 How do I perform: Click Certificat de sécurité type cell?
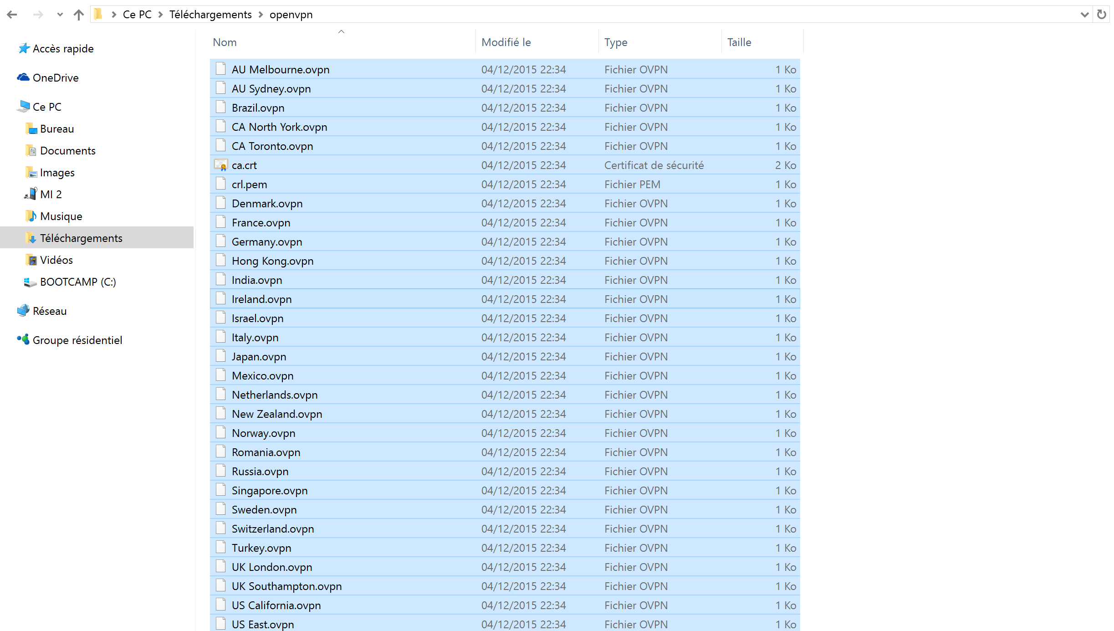point(654,165)
